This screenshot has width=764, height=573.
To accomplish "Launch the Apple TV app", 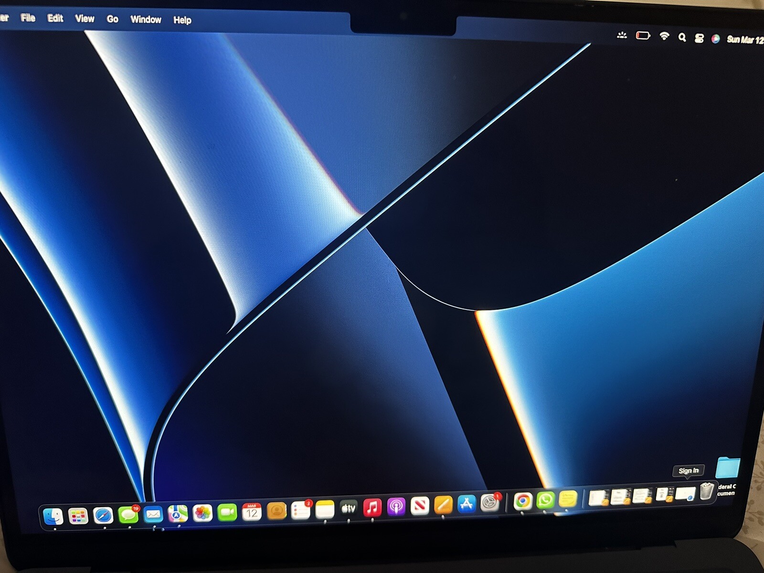I will pyautogui.click(x=349, y=509).
